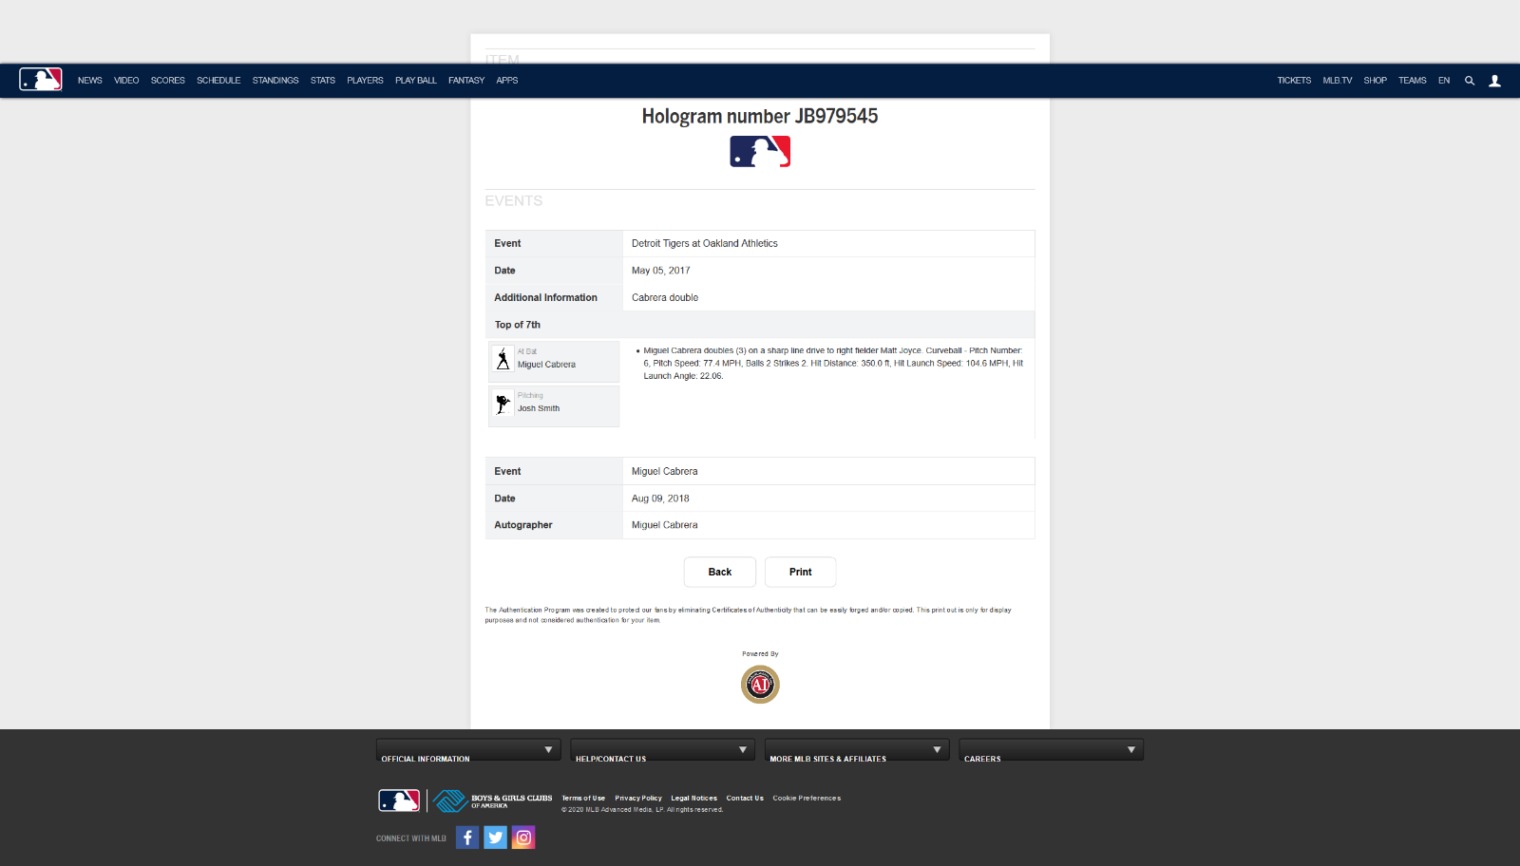Select the Fantasy menu item
The width and height of the screenshot is (1520, 866).
click(466, 81)
